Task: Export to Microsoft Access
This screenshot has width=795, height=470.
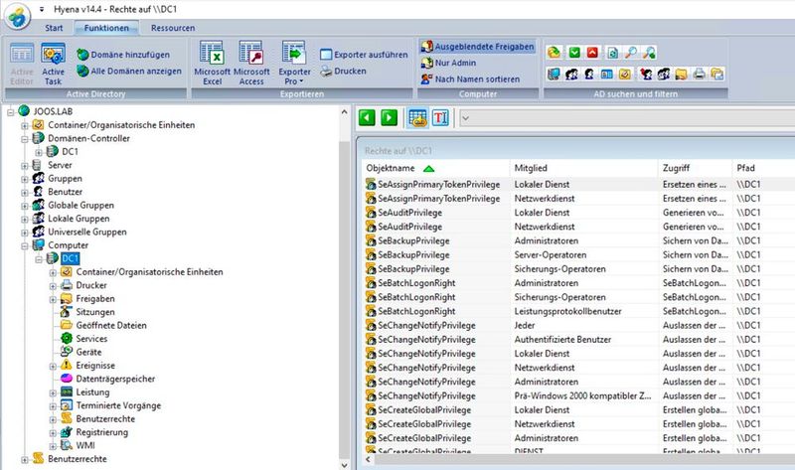Action: point(251,64)
